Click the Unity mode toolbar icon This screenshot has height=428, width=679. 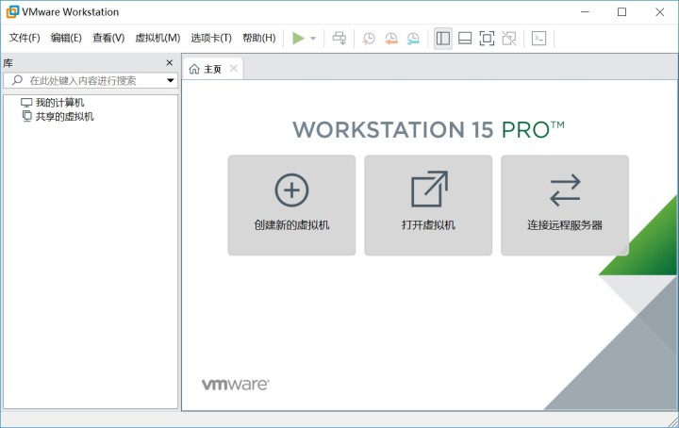[x=509, y=38]
